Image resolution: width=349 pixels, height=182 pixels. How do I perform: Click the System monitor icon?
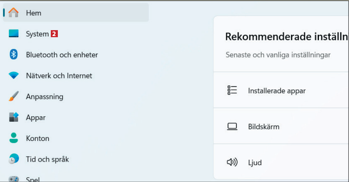(14, 34)
